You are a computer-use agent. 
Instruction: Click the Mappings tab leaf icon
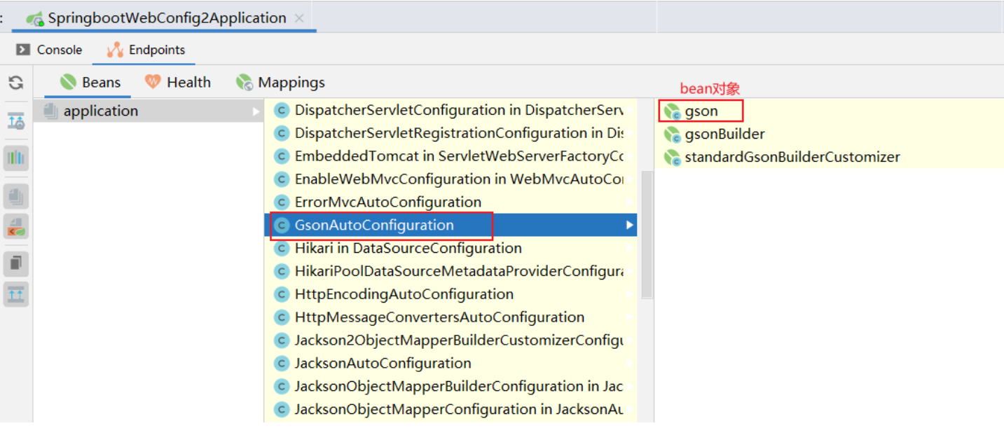click(245, 83)
